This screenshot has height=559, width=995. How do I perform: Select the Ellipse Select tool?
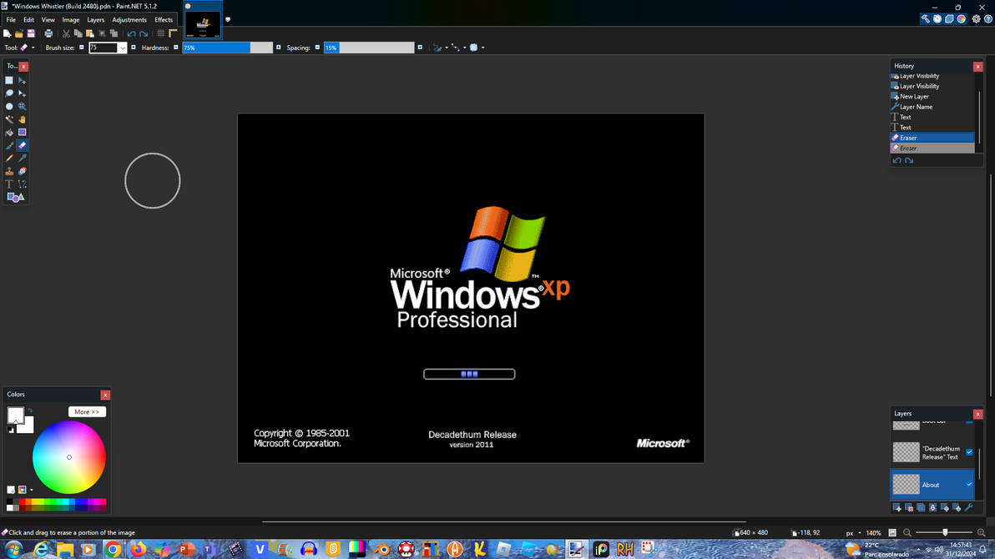tap(9, 107)
